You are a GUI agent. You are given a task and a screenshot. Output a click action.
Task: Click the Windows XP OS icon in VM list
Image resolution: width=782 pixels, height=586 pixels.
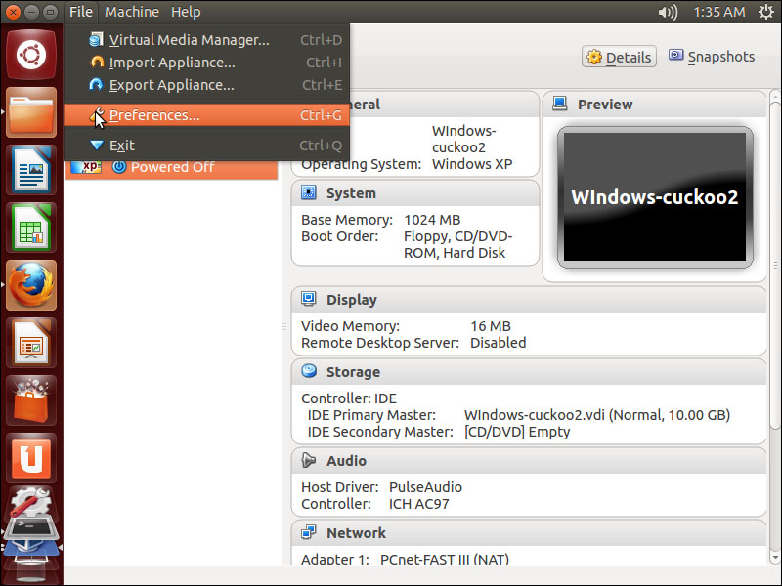click(x=87, y=166)
